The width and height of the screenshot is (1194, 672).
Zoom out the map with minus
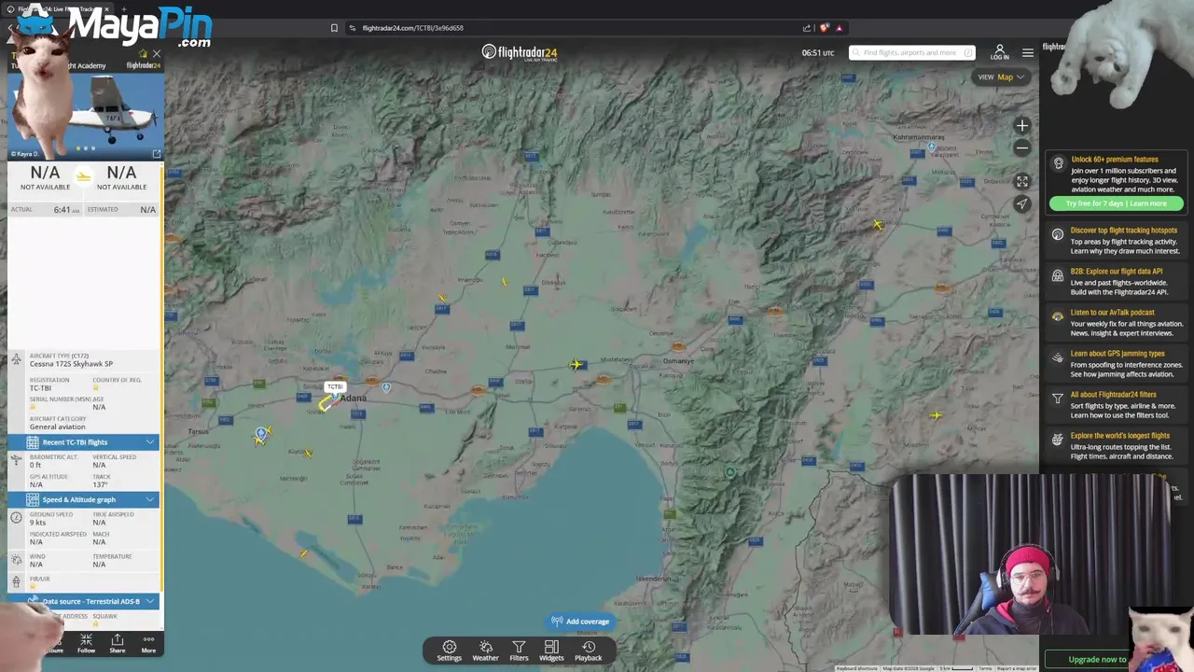pyautogui.click(x=1022, y=147)
